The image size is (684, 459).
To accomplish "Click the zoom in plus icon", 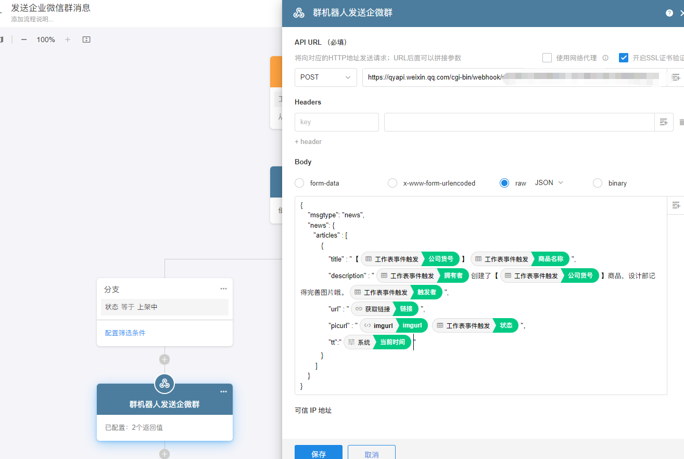I will (67, 40).
